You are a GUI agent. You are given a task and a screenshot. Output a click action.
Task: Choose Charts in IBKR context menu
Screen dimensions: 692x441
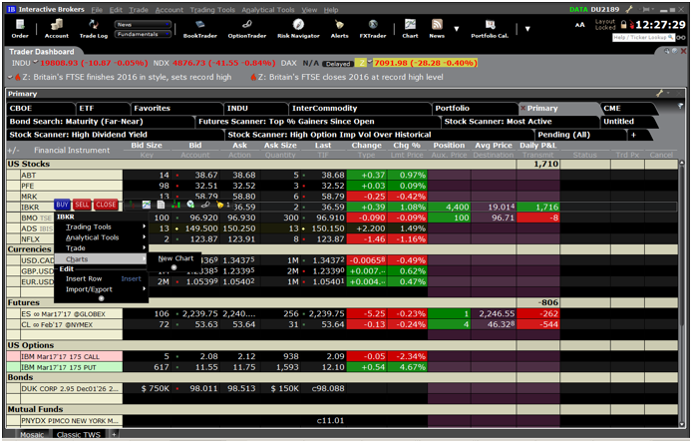(x=101, y=259)
